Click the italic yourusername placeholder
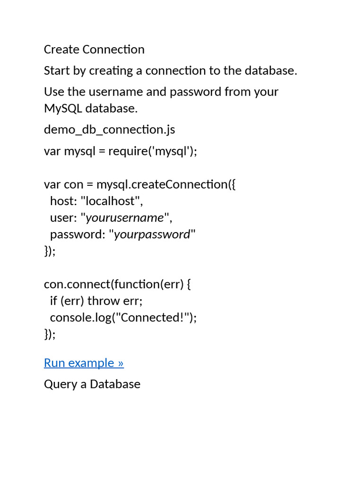The height and width of the screenshot is (484, 363). point(125,217)
